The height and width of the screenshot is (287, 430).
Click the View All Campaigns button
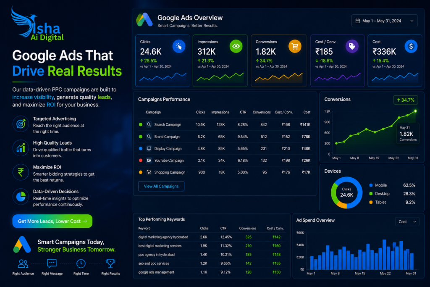coord(161,186)
